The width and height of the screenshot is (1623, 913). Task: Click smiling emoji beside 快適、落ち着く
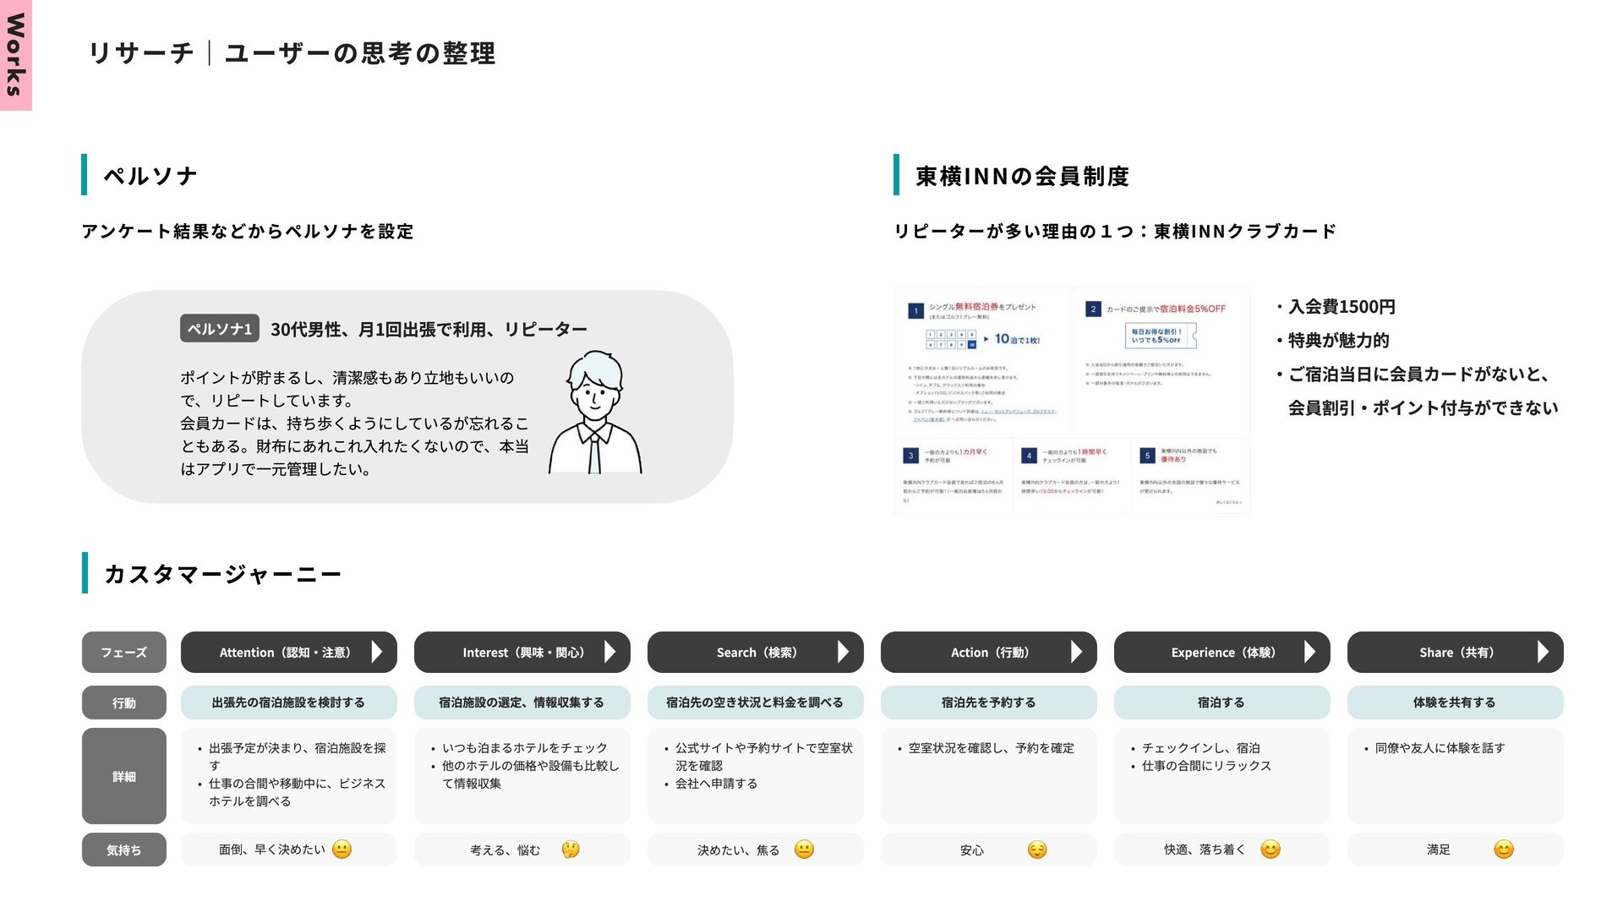point(1270,850)
